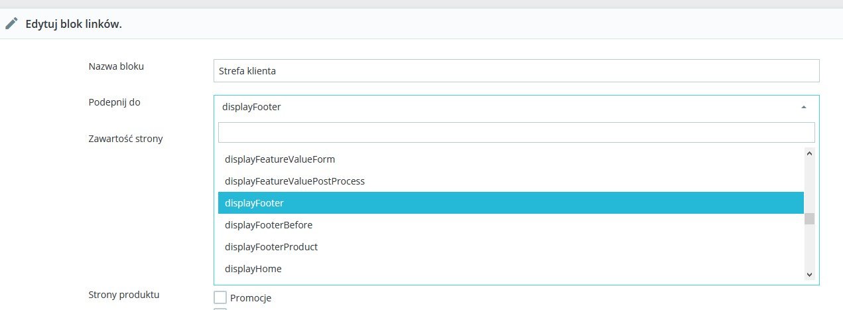Choose the displayFooterProduct hook

271,247
